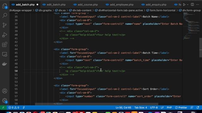Select div.xs in breadcrumb
Viewport: 202px width, 113px height.
62,10
